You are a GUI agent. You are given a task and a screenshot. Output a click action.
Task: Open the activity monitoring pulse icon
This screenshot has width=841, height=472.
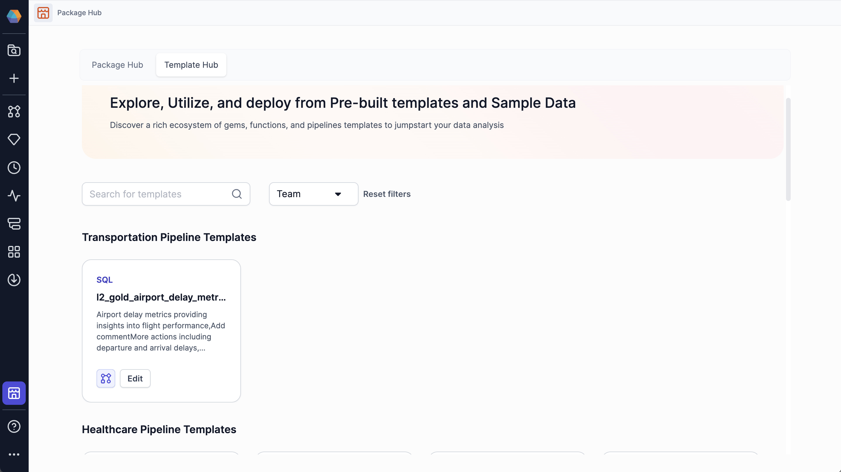pos(14,196)
